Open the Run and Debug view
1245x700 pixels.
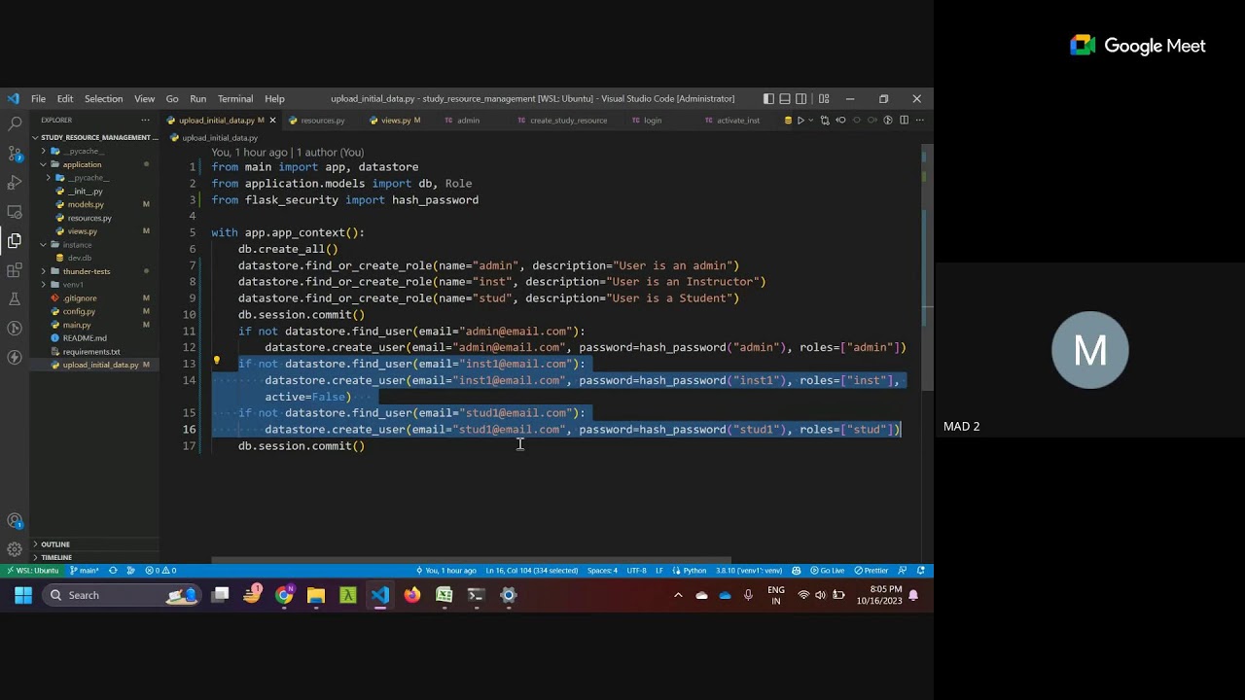[15, 183]
